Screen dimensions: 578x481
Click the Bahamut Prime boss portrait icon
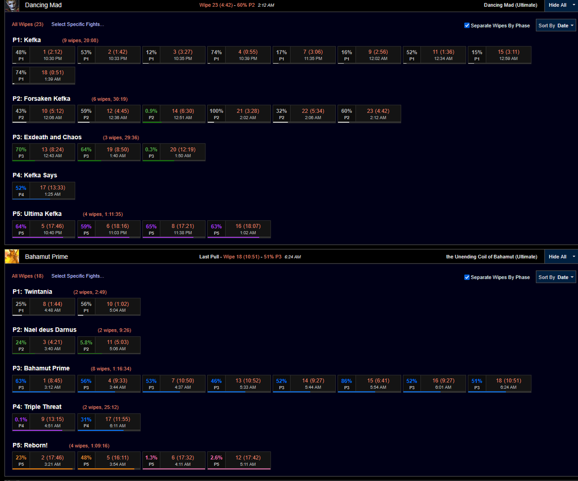12,256
